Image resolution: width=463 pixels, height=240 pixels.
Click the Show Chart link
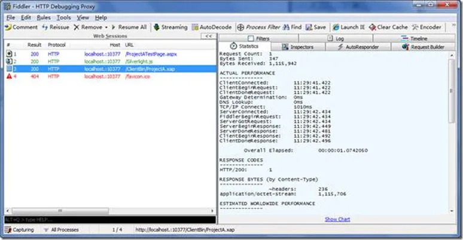pos(337,219)
